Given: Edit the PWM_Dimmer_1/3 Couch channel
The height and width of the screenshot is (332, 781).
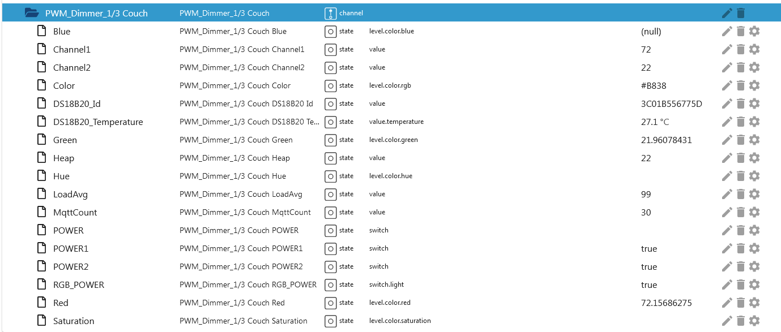Looking at the screenshot, I should 727,13.
